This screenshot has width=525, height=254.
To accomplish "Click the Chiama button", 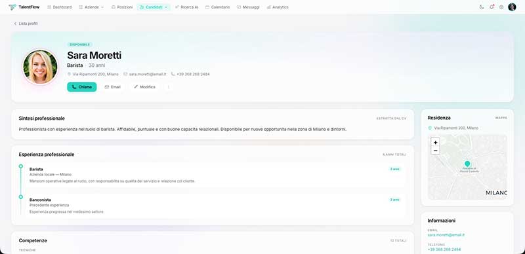I will [81, 87].
